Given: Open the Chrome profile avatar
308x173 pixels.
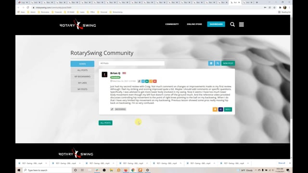Looking at the screenshot, I should (285, 8).
